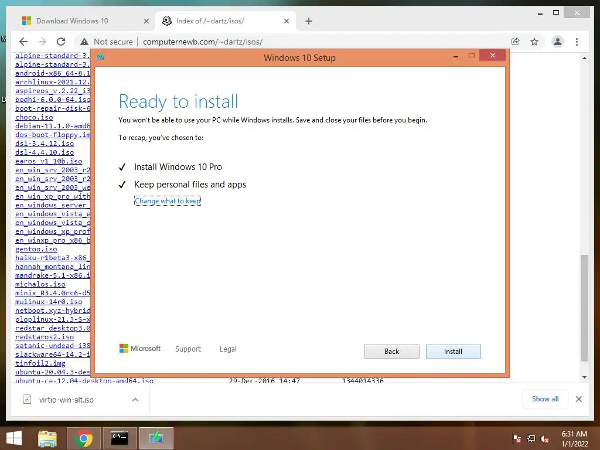The image size is (600, 450).
Task: Open the en_win_xp_pro_with link
Action: (53, 196)
